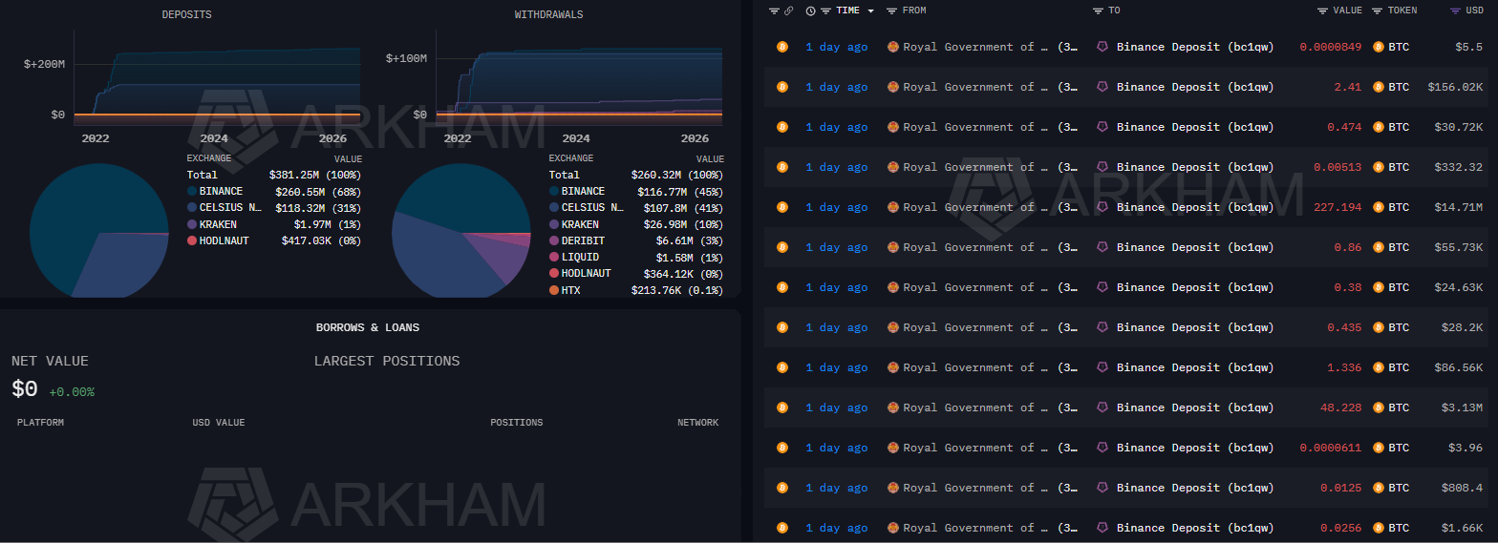
Task: Click BTC token icon in the $1.66K row
Action: [1379, 528]
